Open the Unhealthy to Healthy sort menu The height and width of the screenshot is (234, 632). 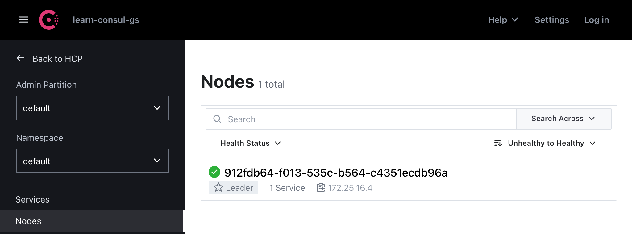[x=551, y=143]
